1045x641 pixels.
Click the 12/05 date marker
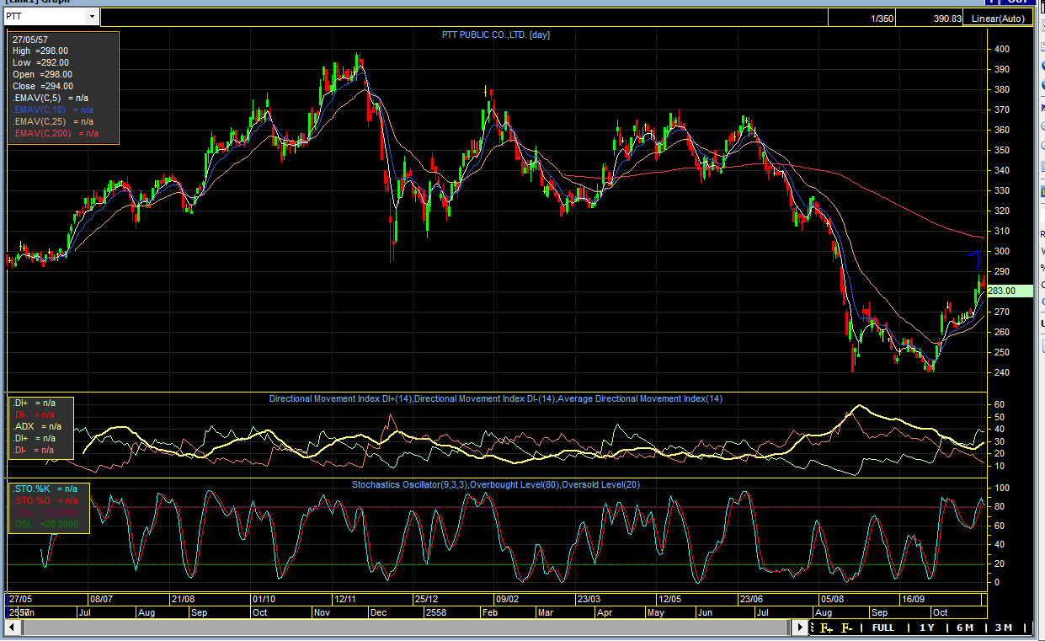click(669, 599)
